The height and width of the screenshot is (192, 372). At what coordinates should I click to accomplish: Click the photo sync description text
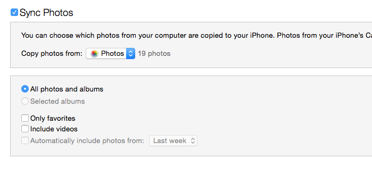pos(197,36)
